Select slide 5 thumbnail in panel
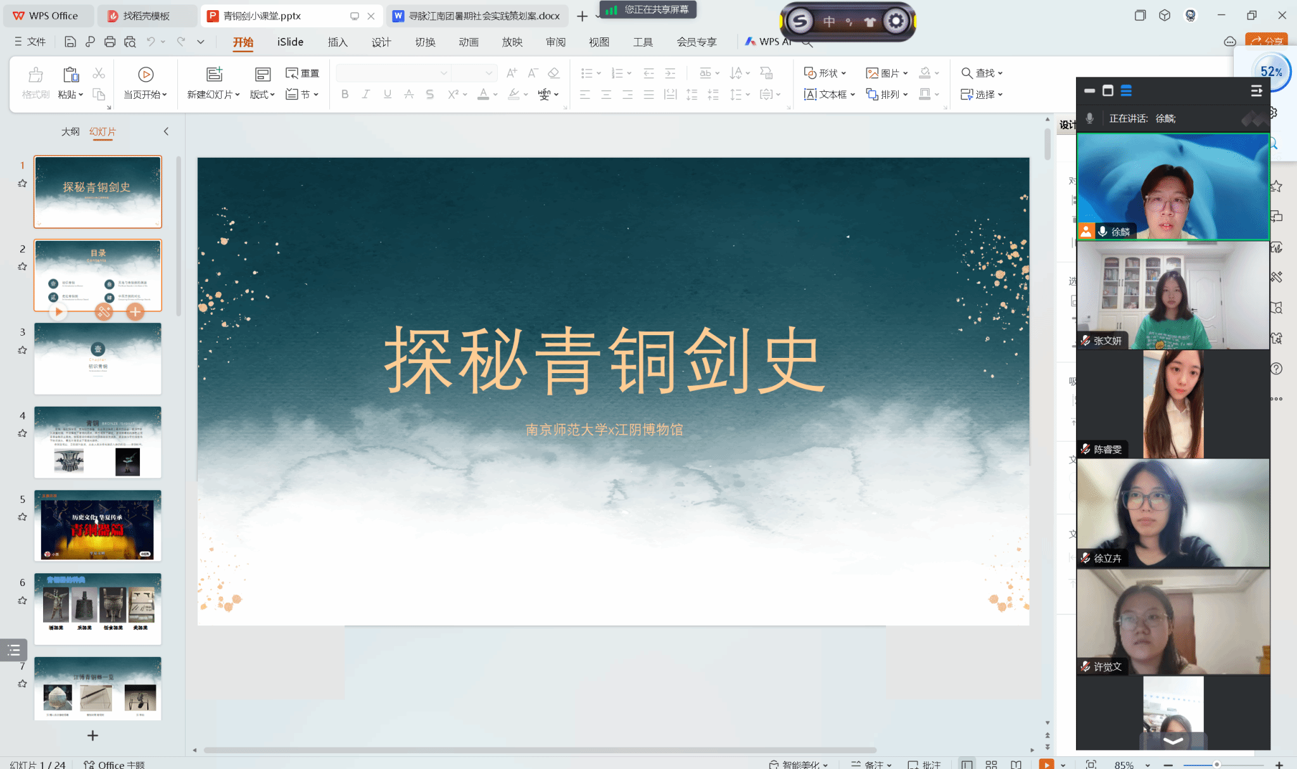 (98, 525)
